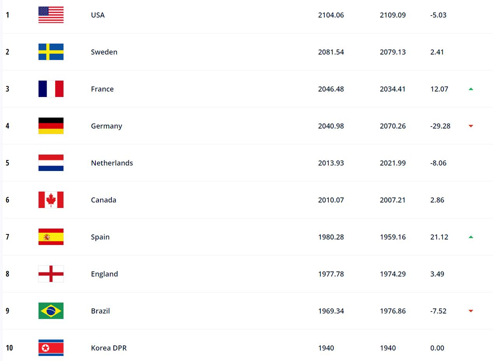The width and height of the screenshot is (493, 361).
Task: Click Brazil's red down arrow indicator
Action: coord(471,311)
